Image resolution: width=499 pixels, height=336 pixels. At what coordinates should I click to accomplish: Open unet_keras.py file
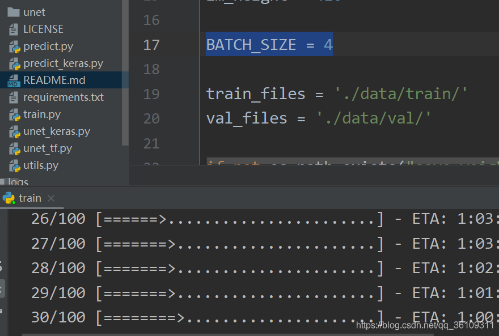click(x=57, y=131)
